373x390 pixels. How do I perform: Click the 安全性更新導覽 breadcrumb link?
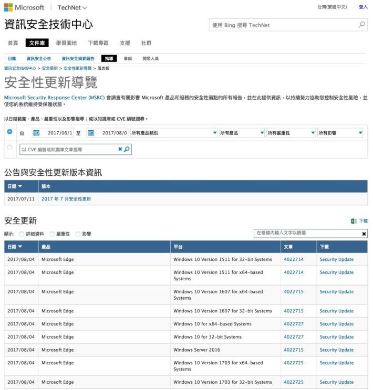point(77,68)
